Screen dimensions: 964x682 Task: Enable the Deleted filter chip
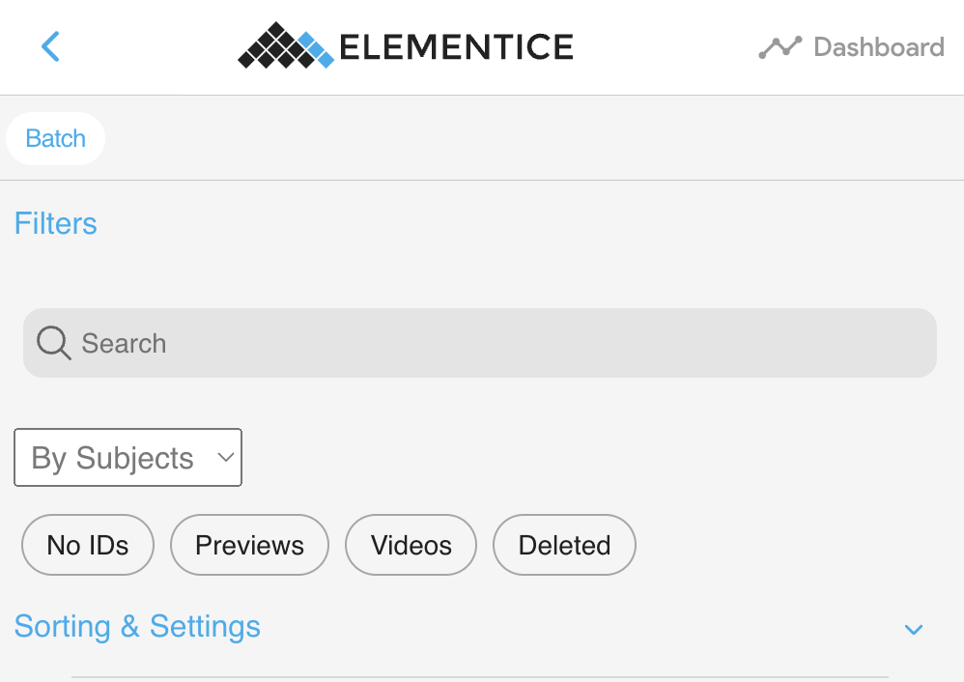coord(564,545)
